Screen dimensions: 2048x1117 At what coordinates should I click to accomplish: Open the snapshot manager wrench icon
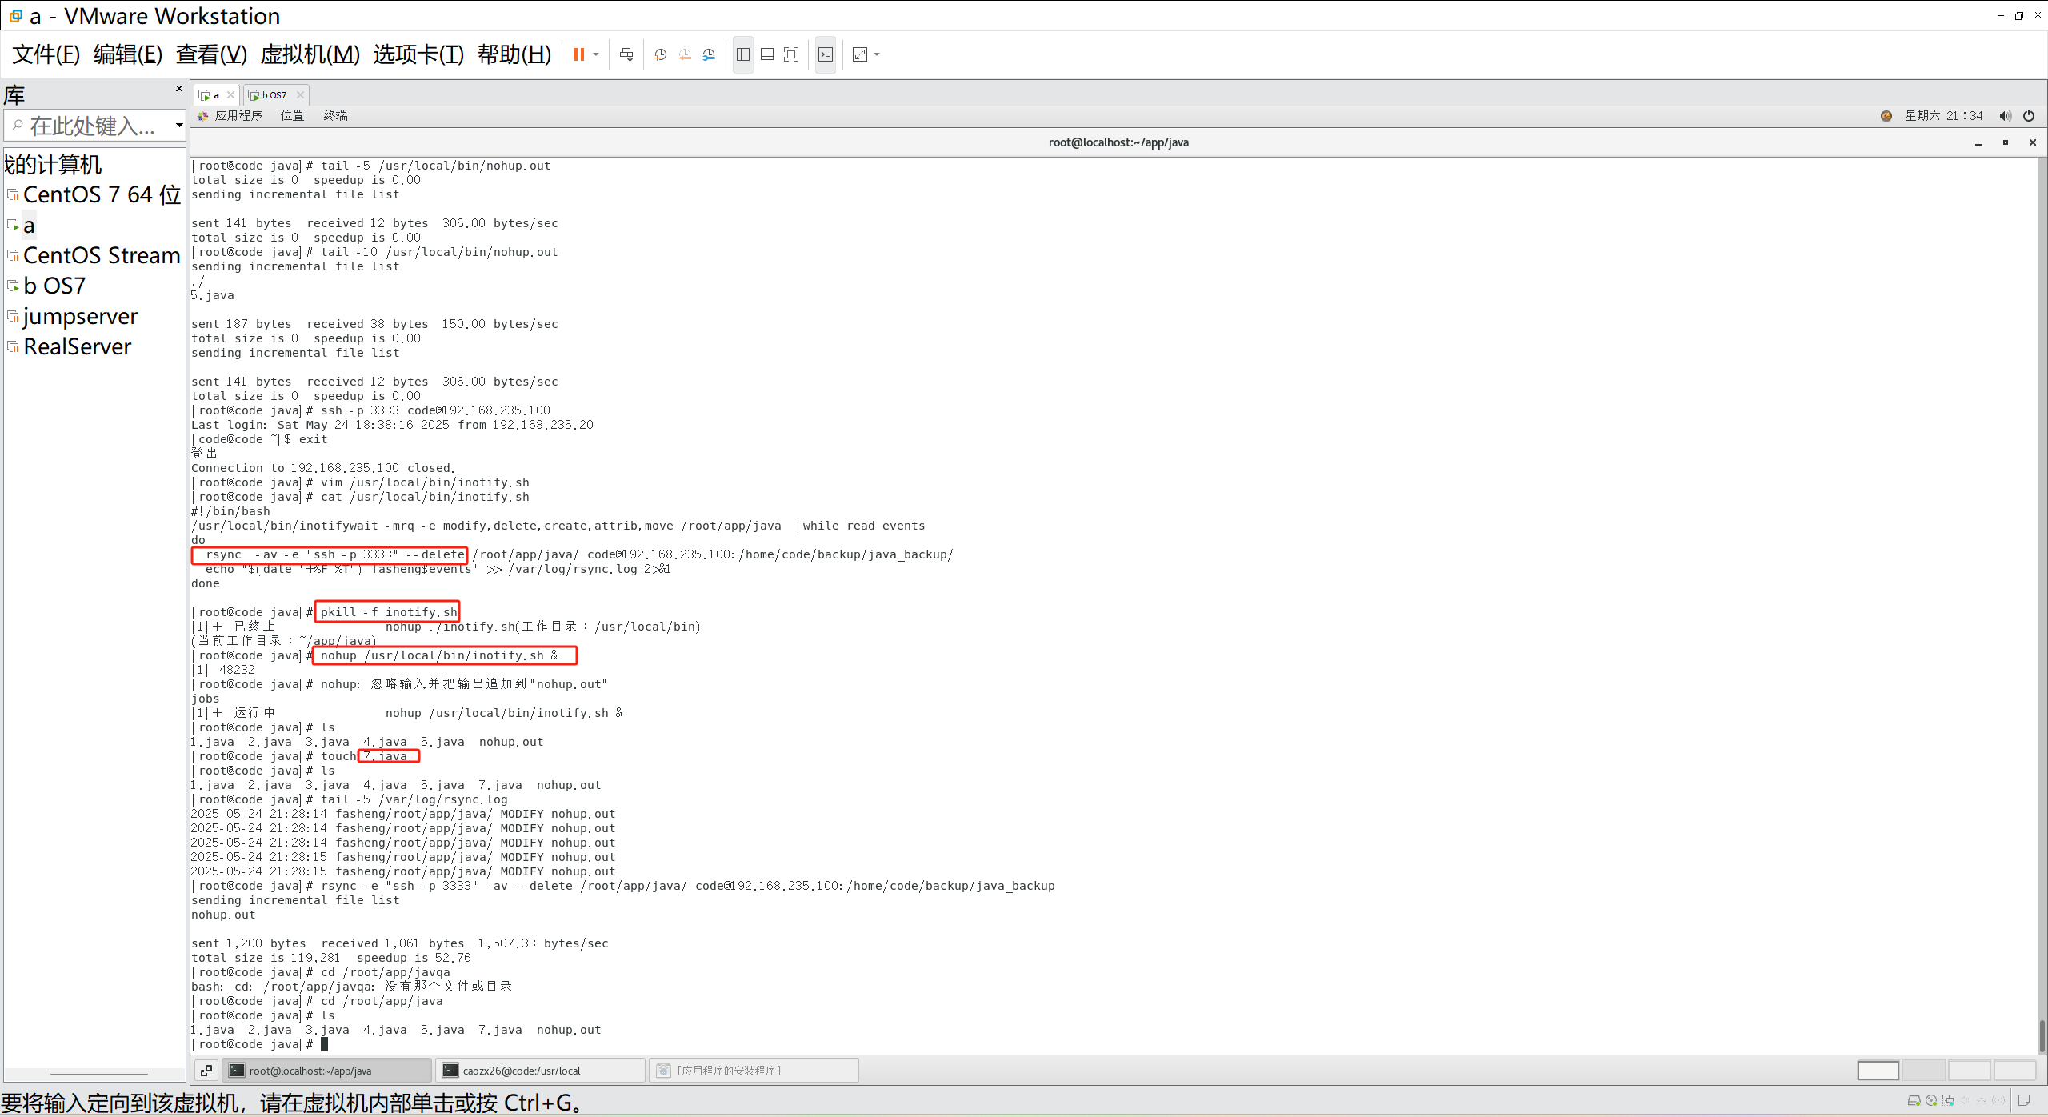(709, 54)
